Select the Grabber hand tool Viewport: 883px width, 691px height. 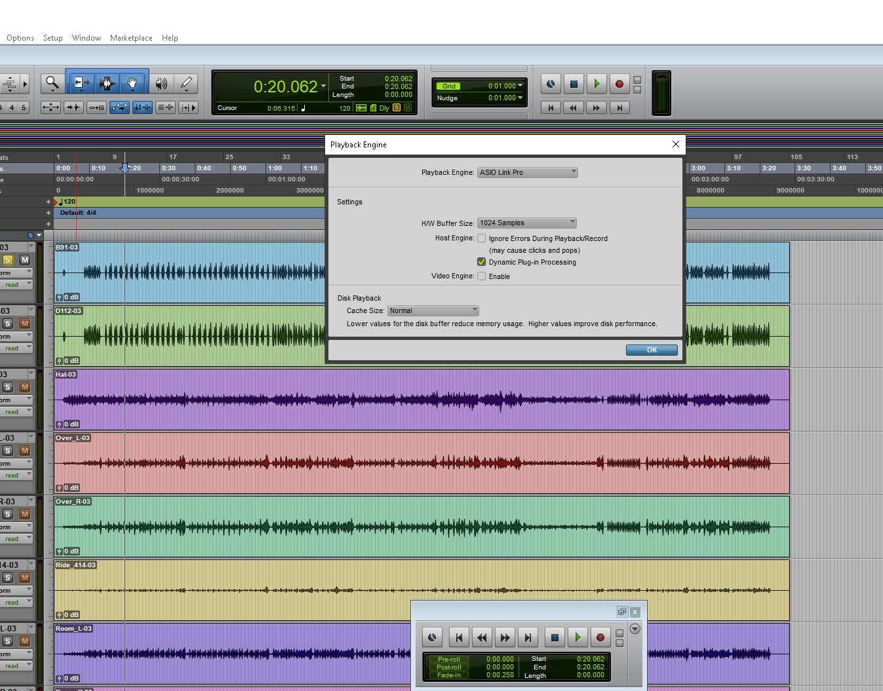click(132, 83)
